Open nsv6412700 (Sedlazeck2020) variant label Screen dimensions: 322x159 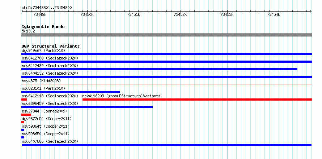point(50,58)
